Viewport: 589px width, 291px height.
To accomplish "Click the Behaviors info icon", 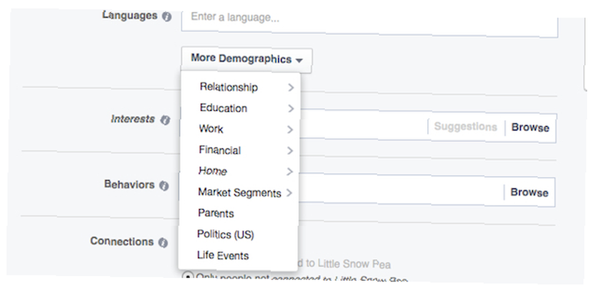I will click(164, 186).
